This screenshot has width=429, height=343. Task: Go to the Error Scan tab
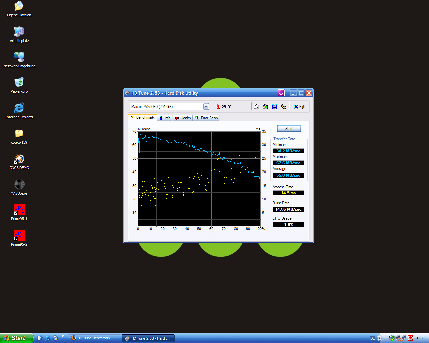point(206,118)
